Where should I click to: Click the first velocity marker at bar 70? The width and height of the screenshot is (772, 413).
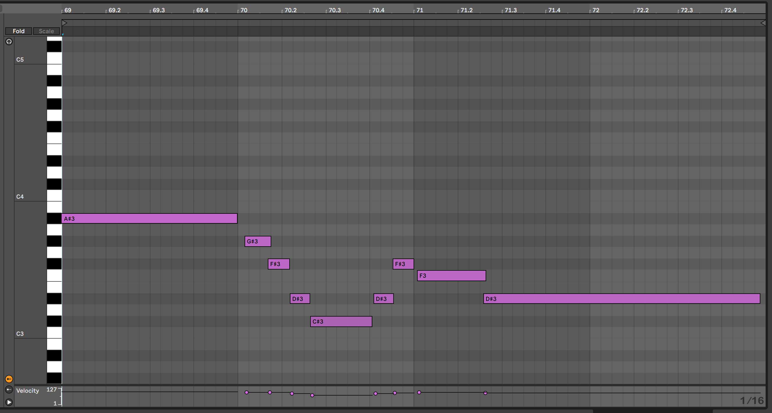pyautogui.click(x=247, y=392)
